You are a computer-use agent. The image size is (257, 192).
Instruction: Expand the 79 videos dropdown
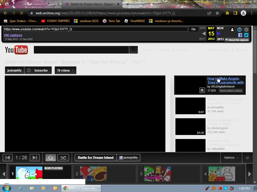tap(66, 70)
